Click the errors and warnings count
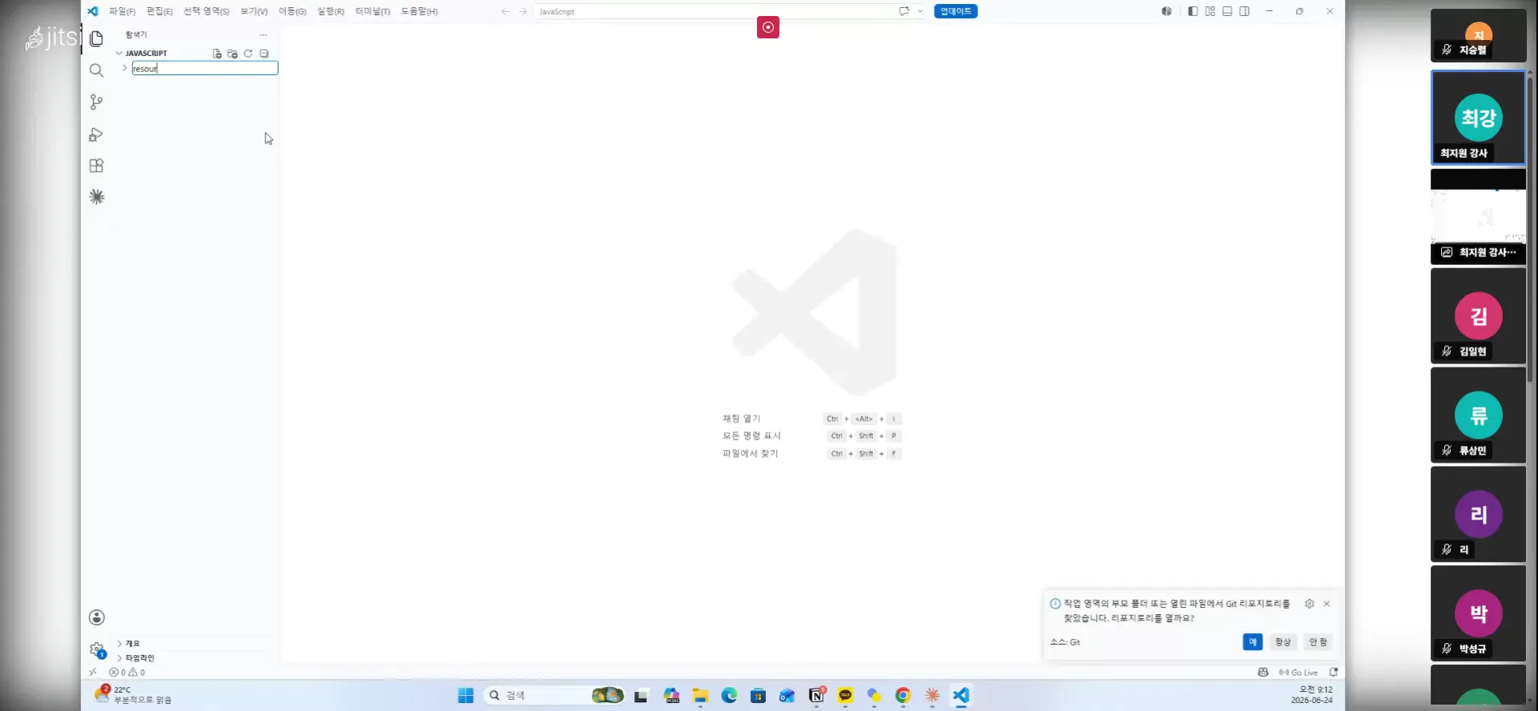Image resolution: width=1538 pixels, height=711 pixels. pyautogui.click(x=127, y=673)
